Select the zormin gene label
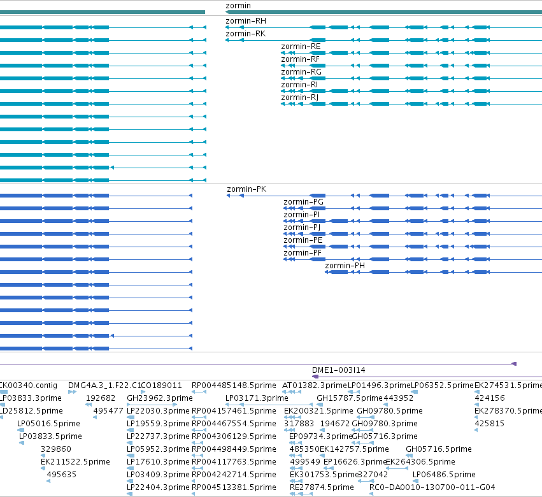 pos(238,6)
